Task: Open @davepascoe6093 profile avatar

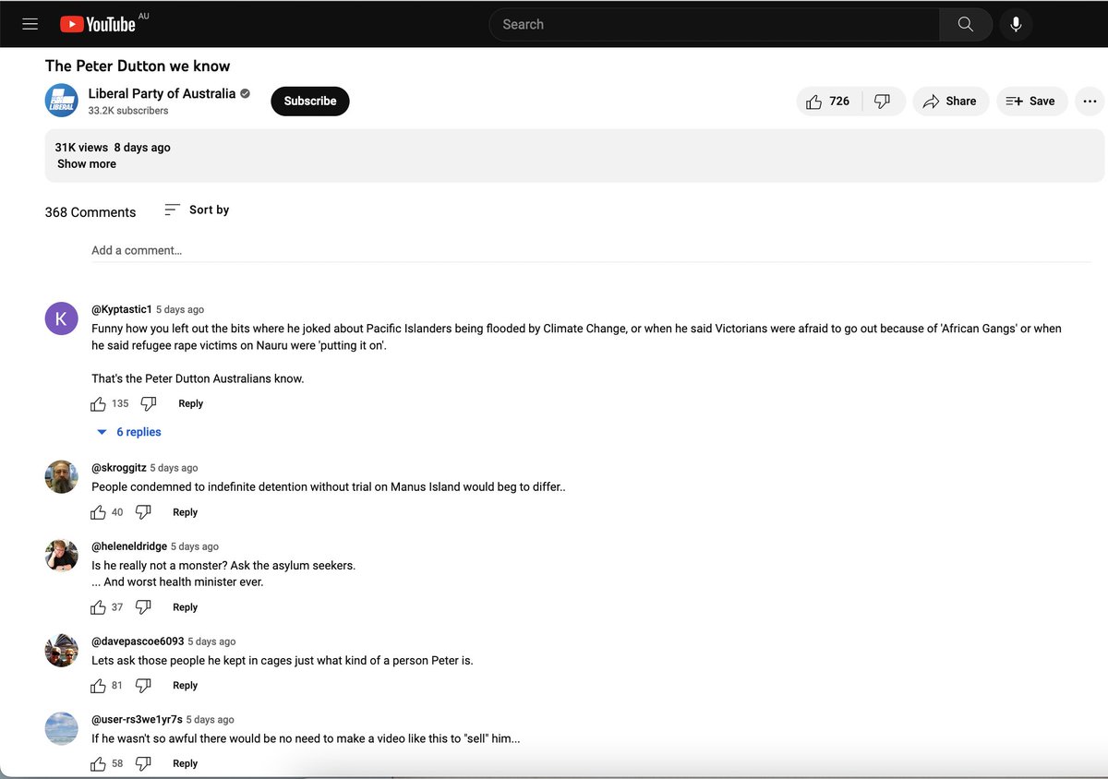Action: (x=62, y=650)
